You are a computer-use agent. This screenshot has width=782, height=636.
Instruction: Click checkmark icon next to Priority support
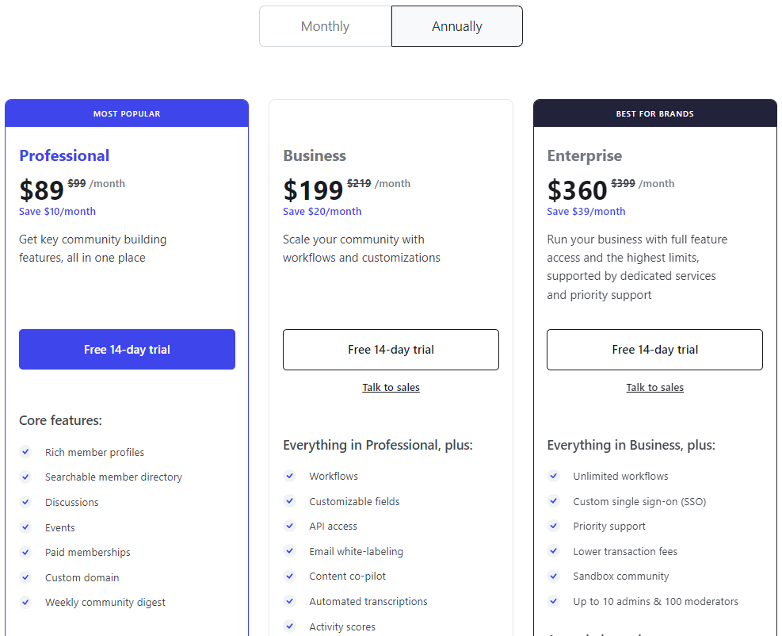[x=553, y=526]
